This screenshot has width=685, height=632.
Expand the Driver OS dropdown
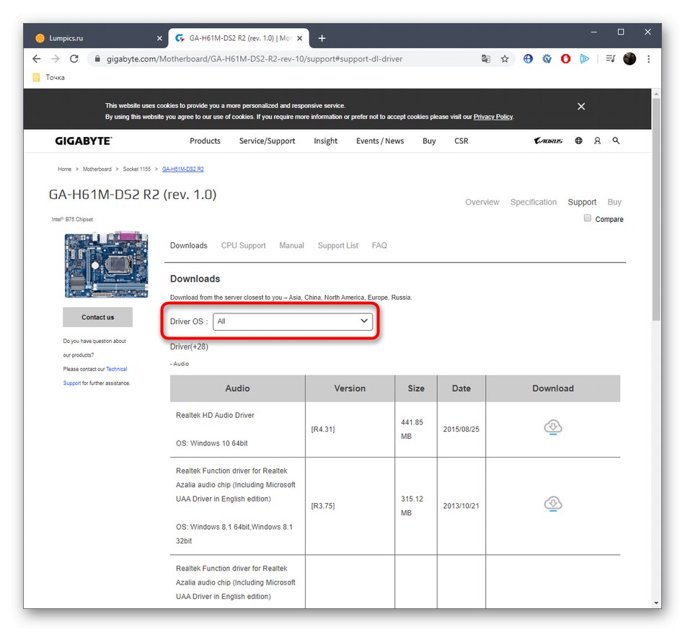[293, 321]
